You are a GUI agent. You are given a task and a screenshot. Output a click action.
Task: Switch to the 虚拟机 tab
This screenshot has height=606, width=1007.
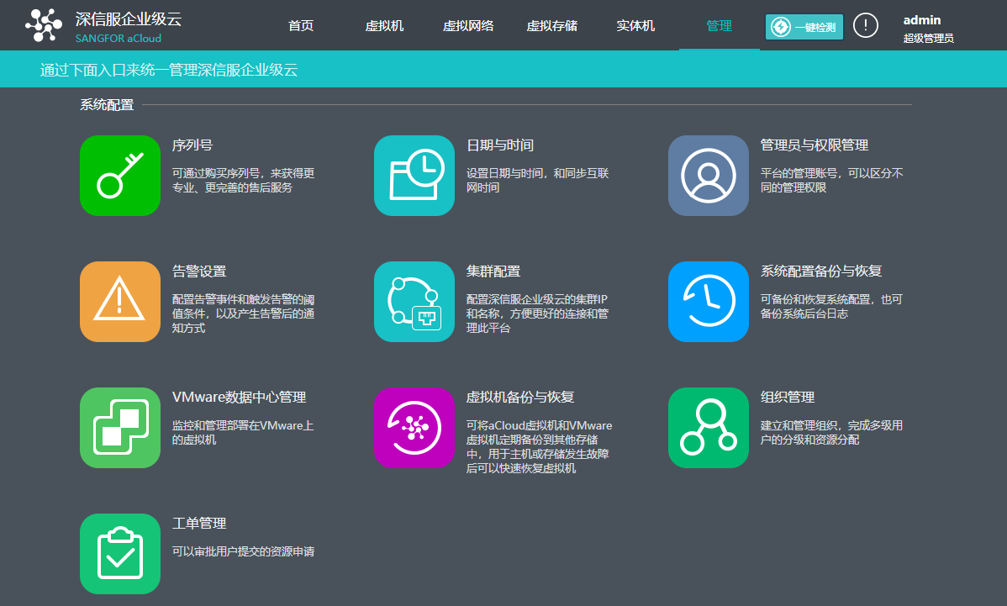pos(384,26)
